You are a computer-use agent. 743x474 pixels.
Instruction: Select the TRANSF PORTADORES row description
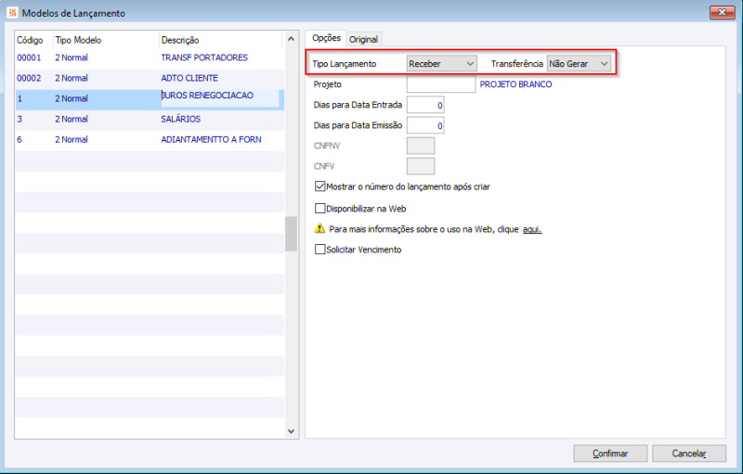click(204, 58)
